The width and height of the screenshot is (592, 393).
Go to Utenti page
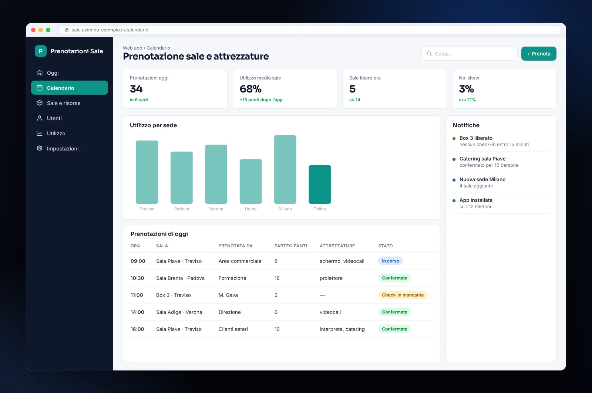70,118
